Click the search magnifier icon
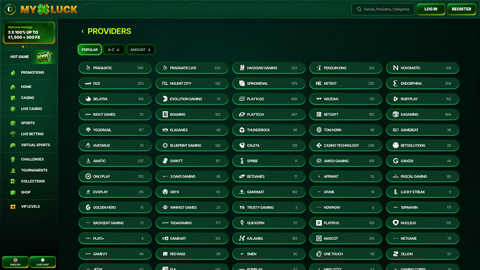This screenshot has height=270, width=480. point(359,9)
